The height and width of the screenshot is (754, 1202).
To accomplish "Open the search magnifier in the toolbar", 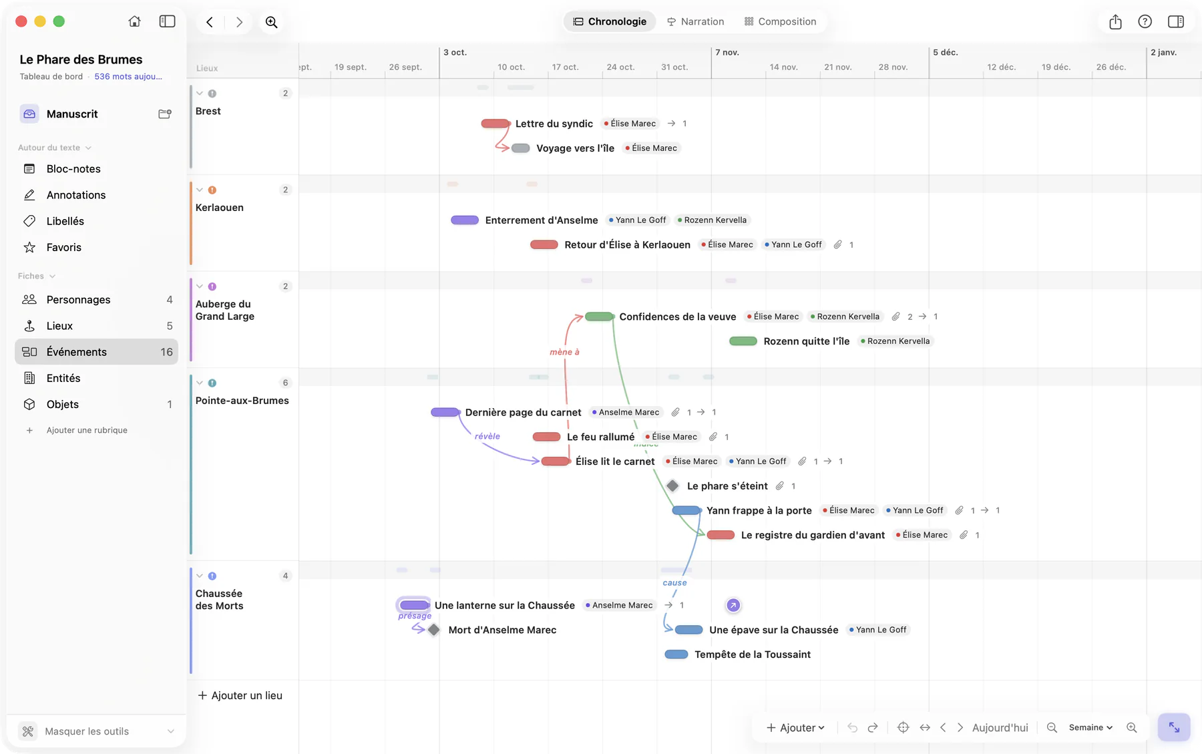I will tap(271, 22).
